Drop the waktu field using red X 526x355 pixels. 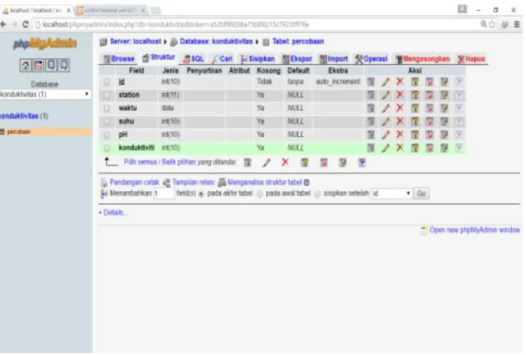400,108
